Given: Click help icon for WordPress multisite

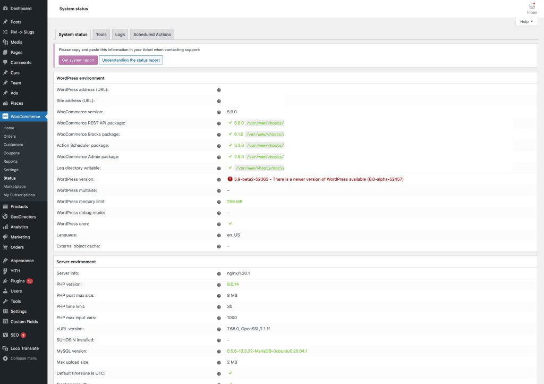Looking at the screenshot, I should 219,190.
